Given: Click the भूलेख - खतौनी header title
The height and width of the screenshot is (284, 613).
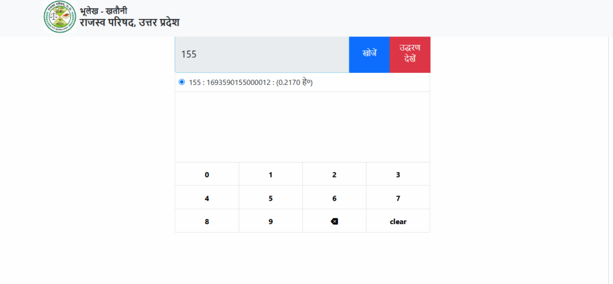Looking at the screenshot, I should pyautogui.click(x=103, y=11).
